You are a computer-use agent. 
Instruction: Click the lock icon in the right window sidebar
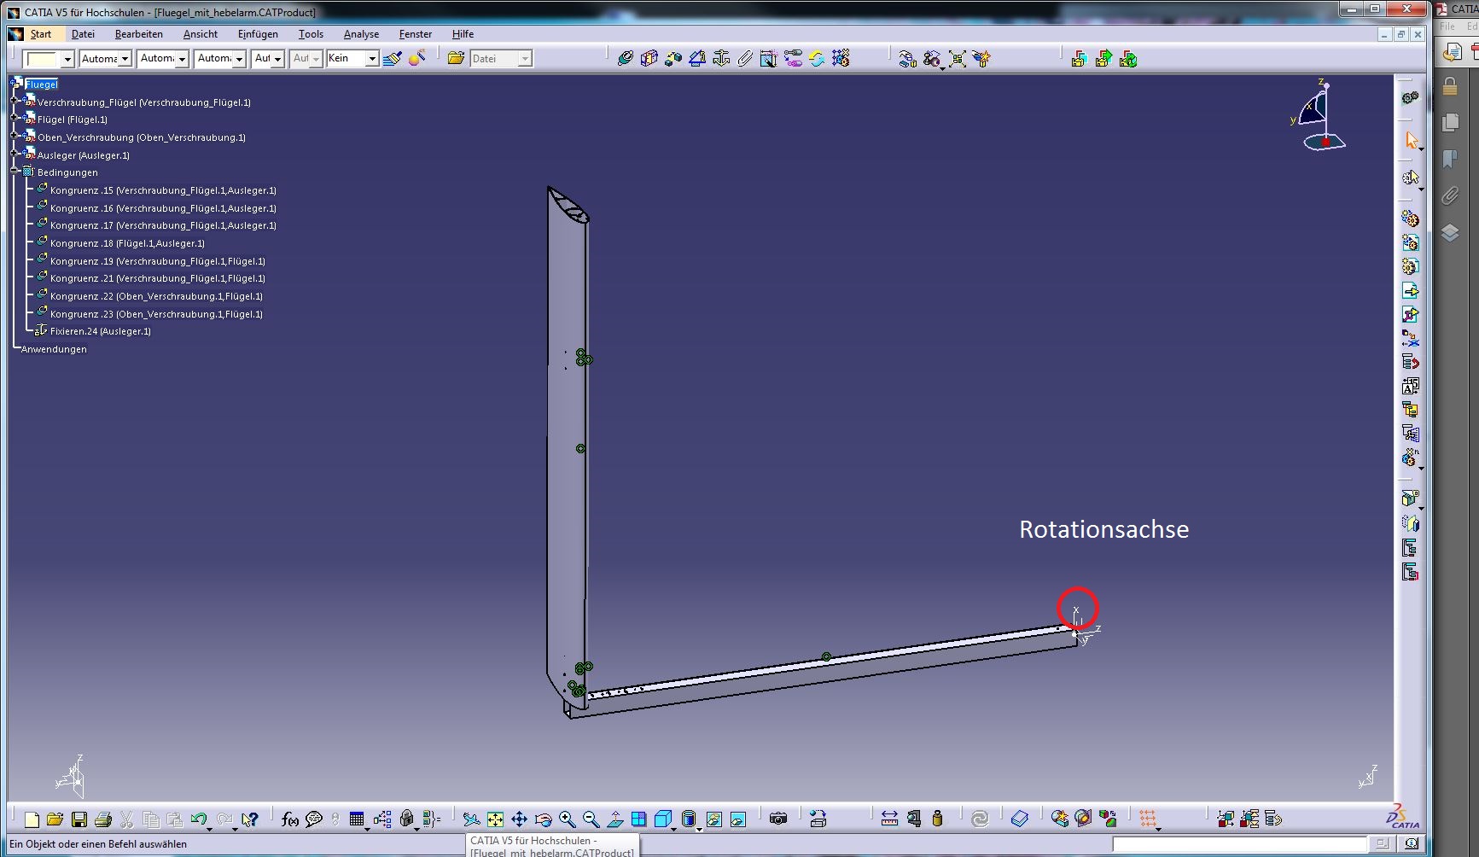point(1450,85)
